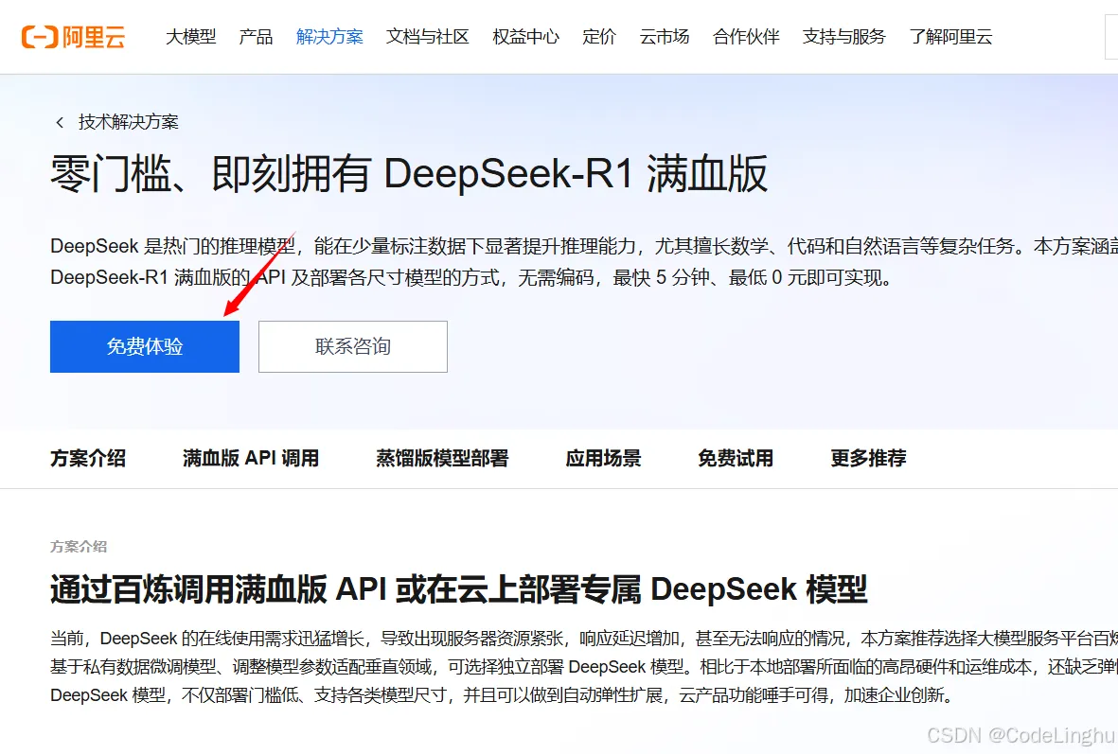This screenshot has height=754, width=1118.
Task: Open the 应用场景 tab
Action: tap(603, 458)
